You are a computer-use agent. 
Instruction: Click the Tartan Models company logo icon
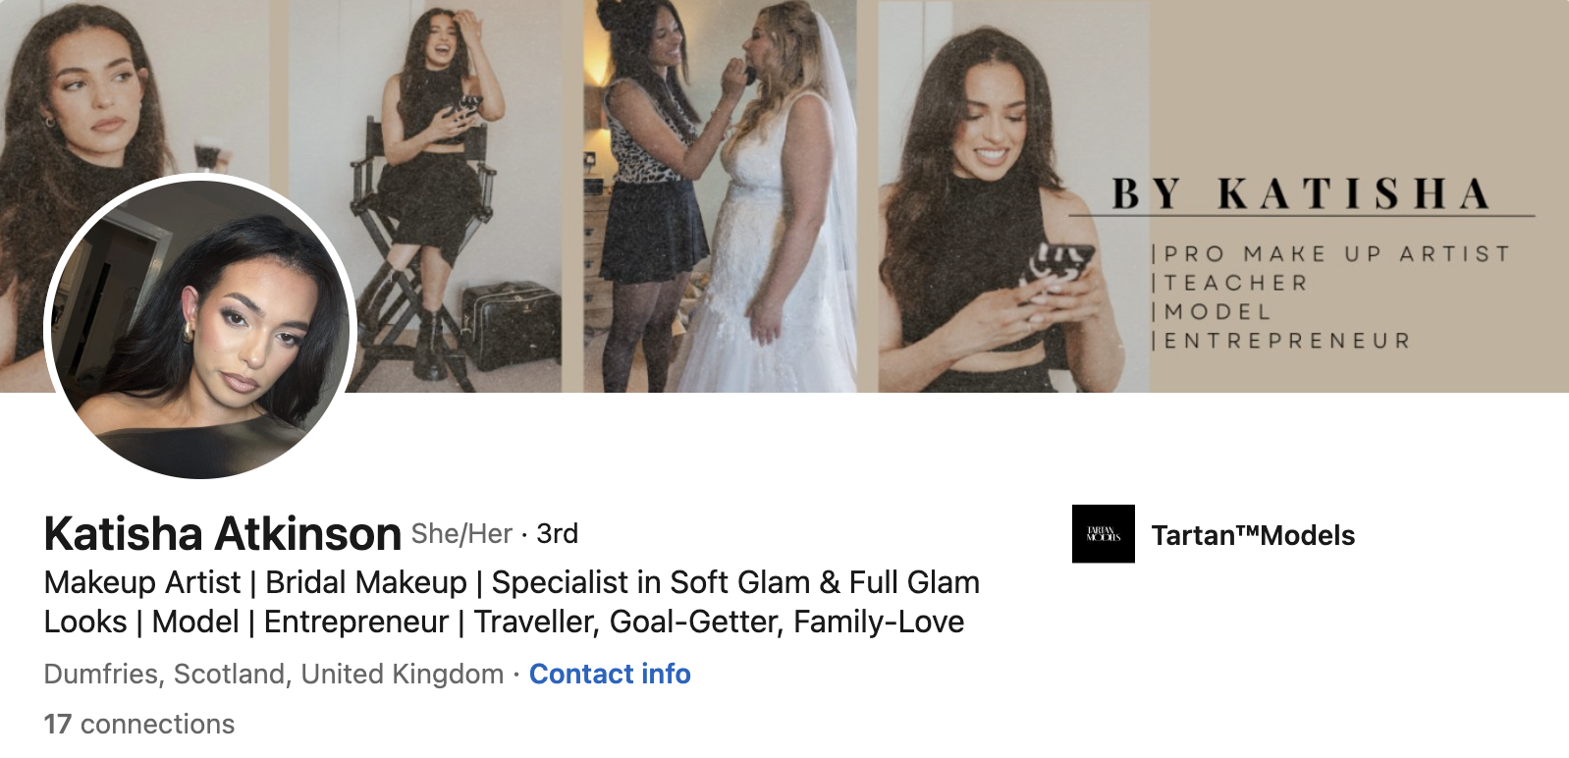1103,534
